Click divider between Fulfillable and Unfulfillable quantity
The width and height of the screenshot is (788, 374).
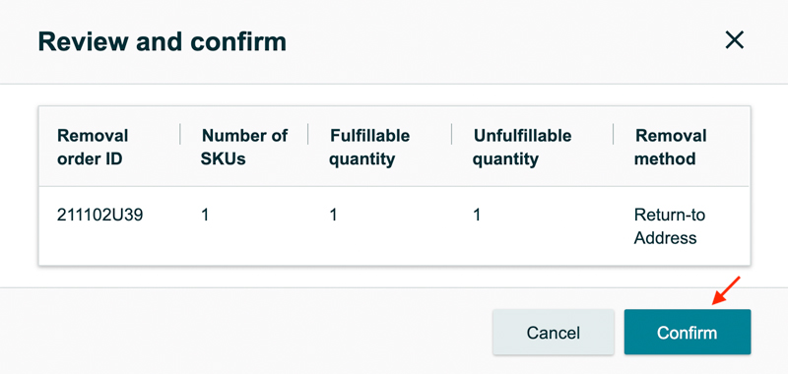pyautogui.click(x=451, y=134)
